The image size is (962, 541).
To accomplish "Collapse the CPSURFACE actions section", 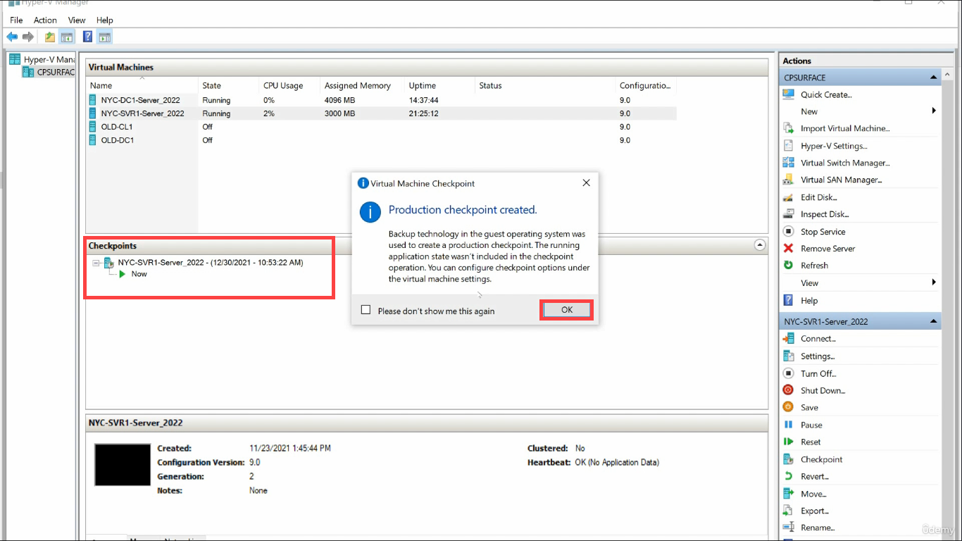I will click(934, 77).
